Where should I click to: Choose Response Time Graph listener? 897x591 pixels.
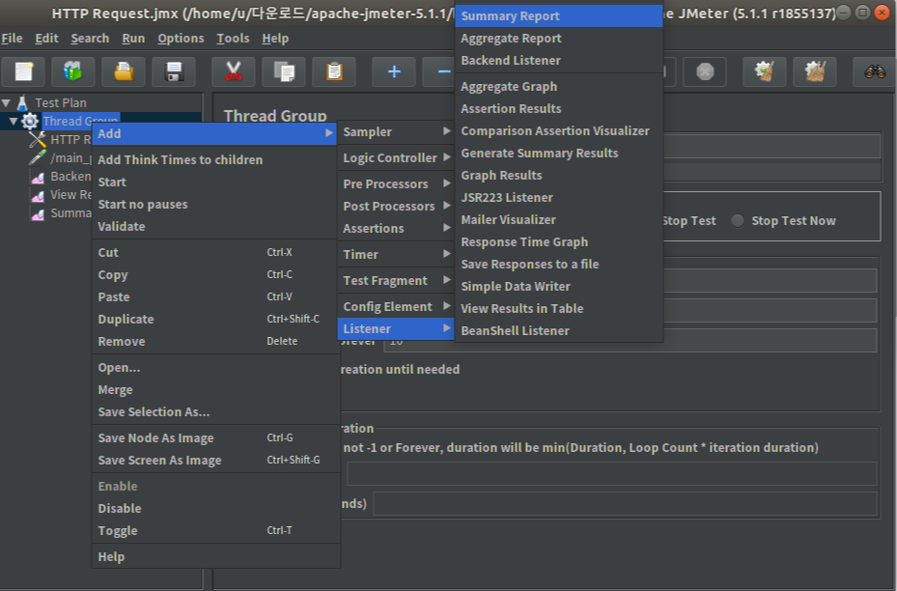[x=559, y=242]
